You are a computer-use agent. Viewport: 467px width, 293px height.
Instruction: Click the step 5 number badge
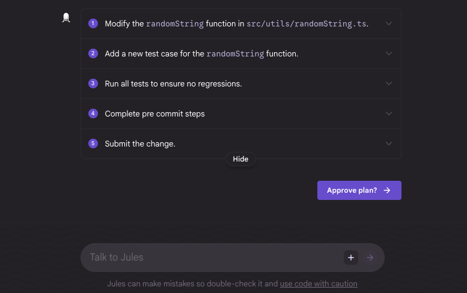click(x=93, y=143)
